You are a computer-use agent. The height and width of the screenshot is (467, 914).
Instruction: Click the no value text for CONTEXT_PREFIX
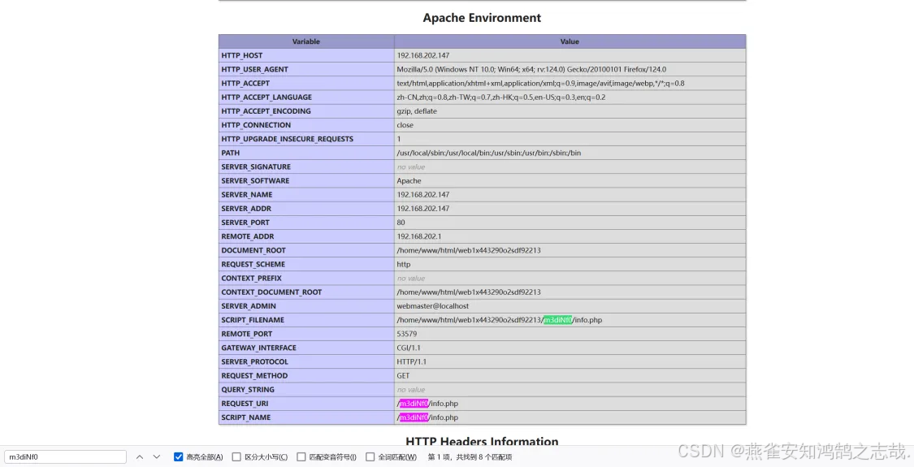pyautogui.click(x=411, y=279)
